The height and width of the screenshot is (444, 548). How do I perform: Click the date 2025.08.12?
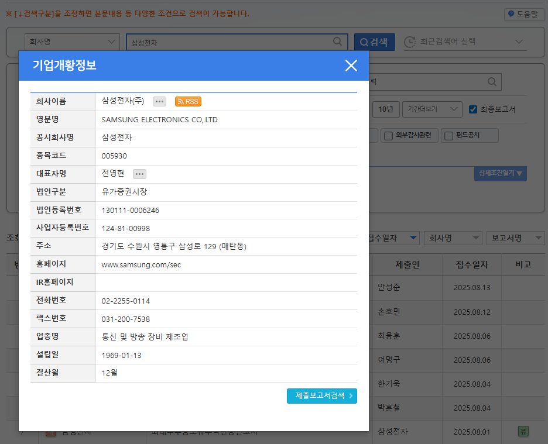[472, 312]
